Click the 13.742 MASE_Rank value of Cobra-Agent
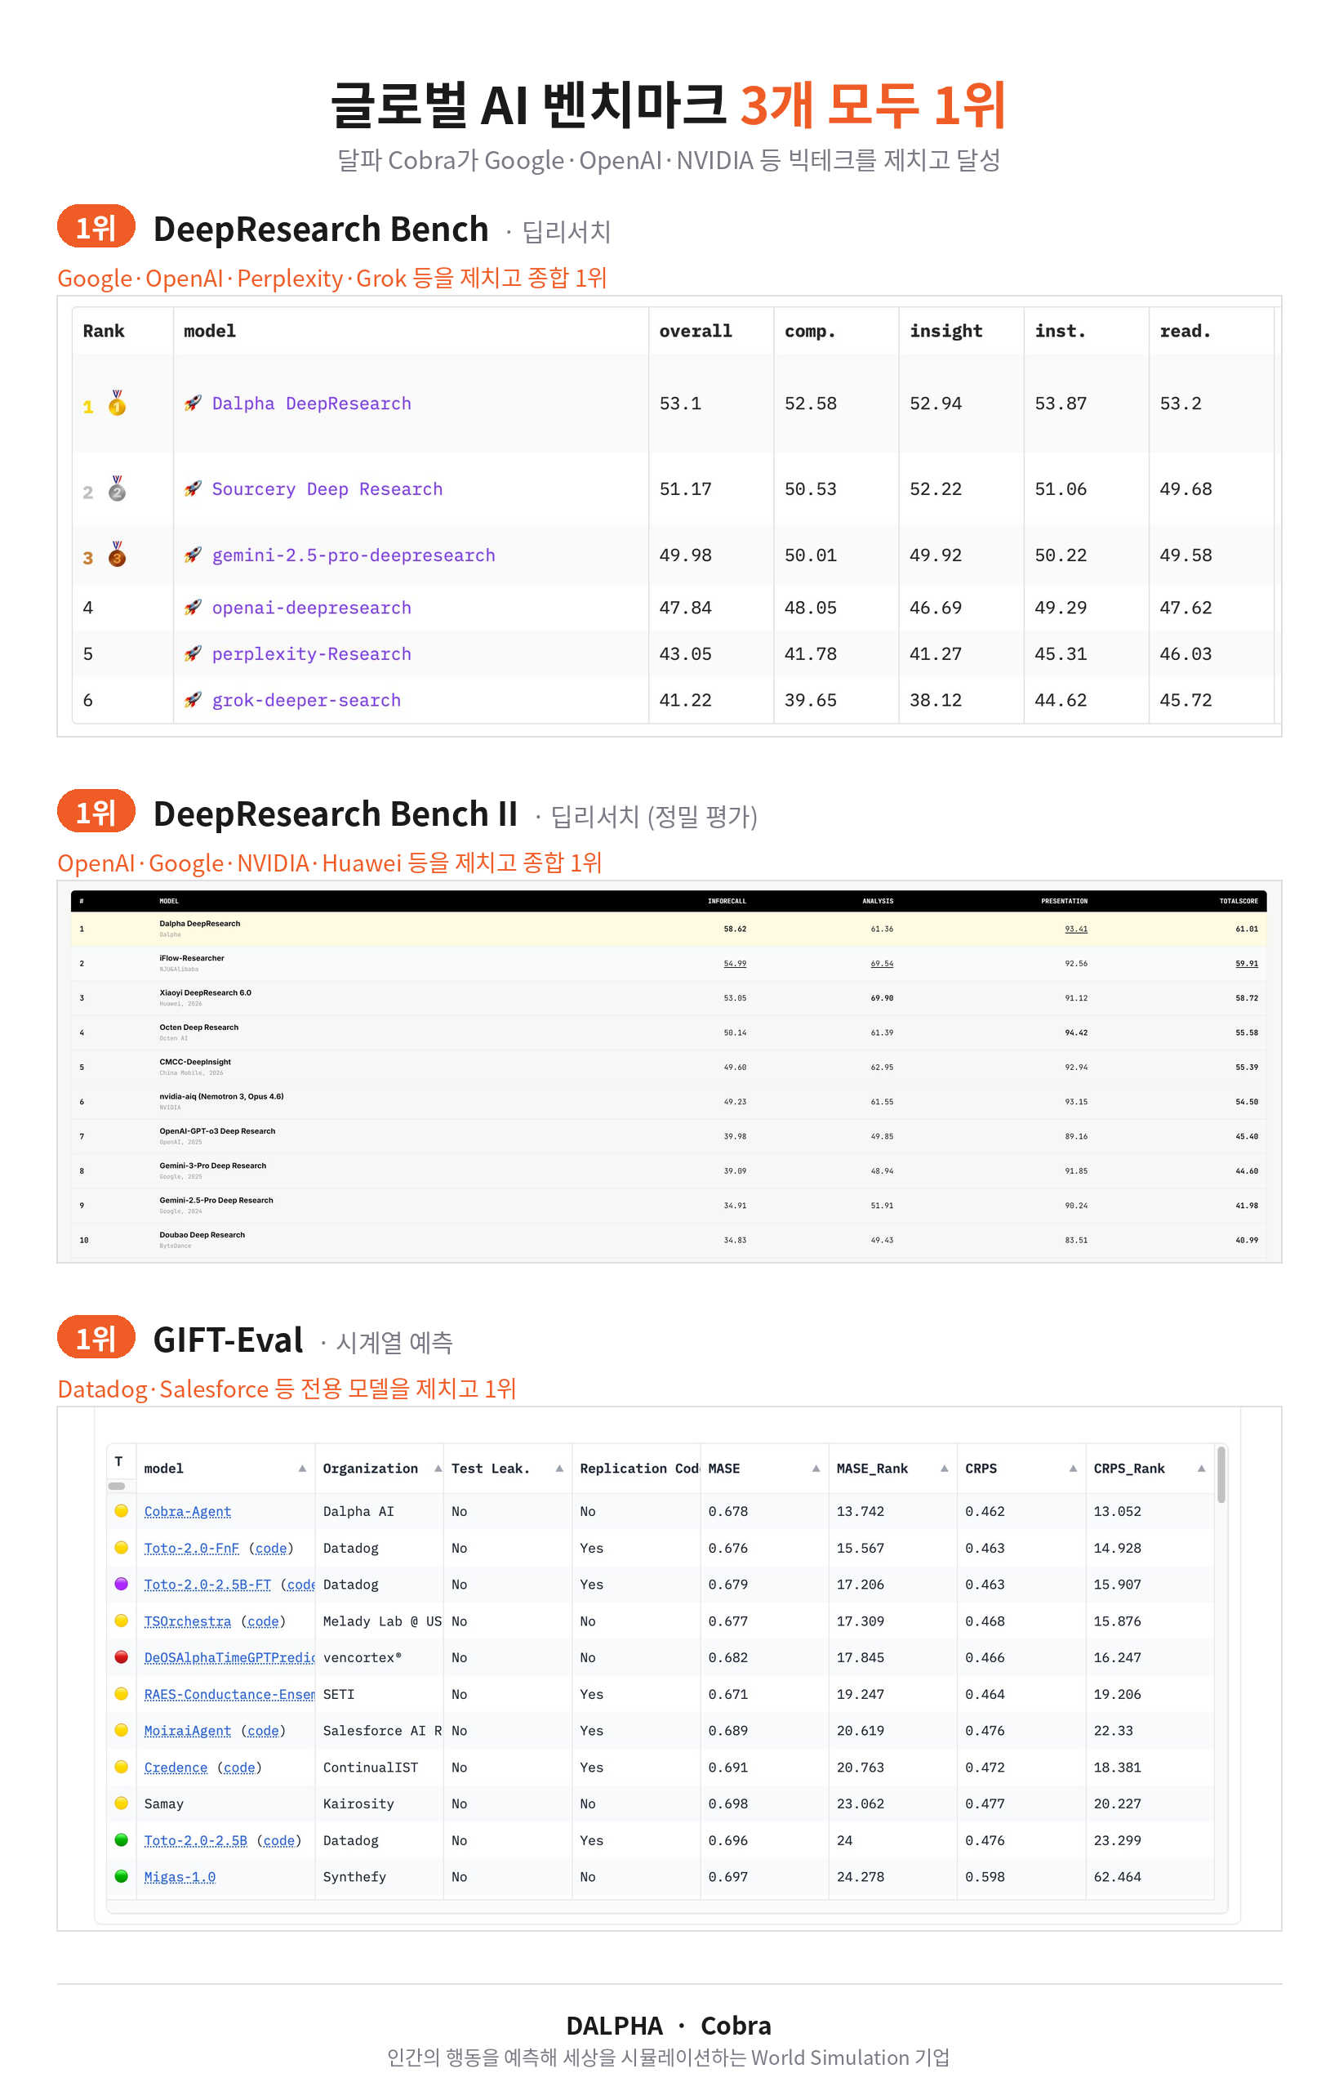1339x2091 pixels. (860, 1511)
